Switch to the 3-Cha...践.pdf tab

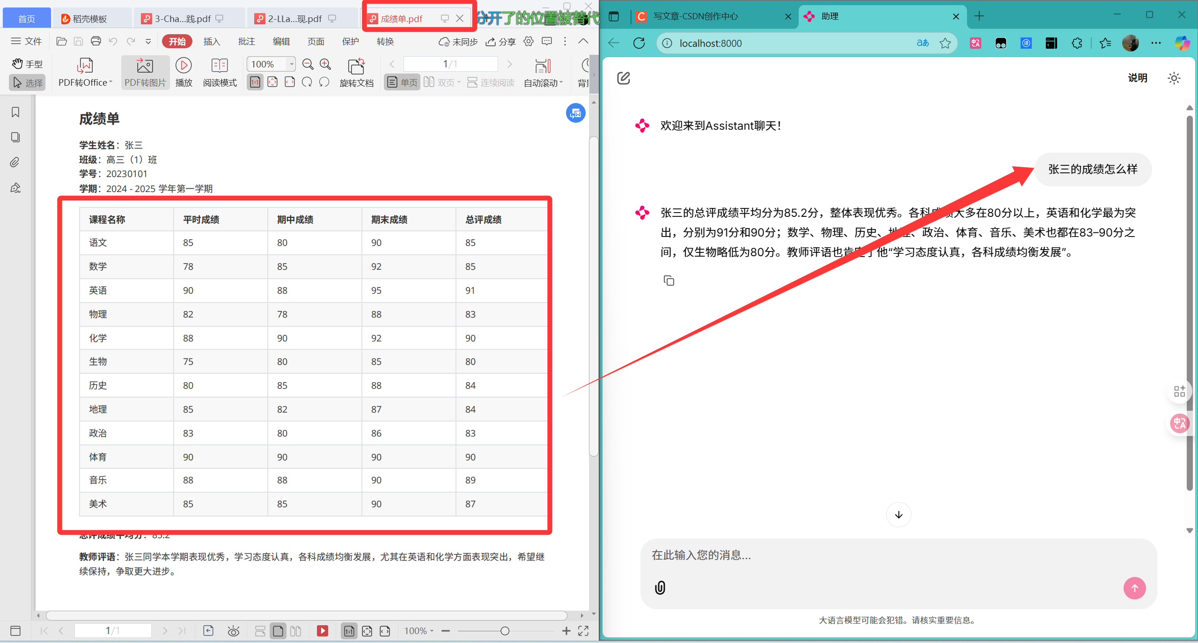[183, 19]
